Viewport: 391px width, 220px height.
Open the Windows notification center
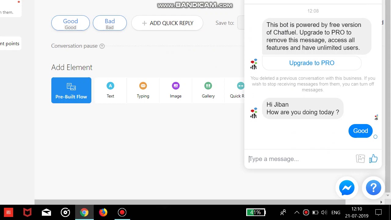[378, 212]
